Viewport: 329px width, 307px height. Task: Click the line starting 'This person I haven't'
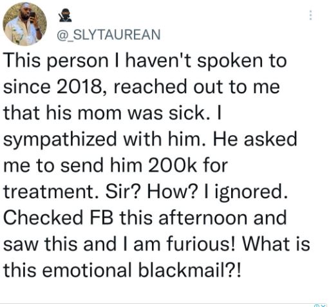pos(145,61)
